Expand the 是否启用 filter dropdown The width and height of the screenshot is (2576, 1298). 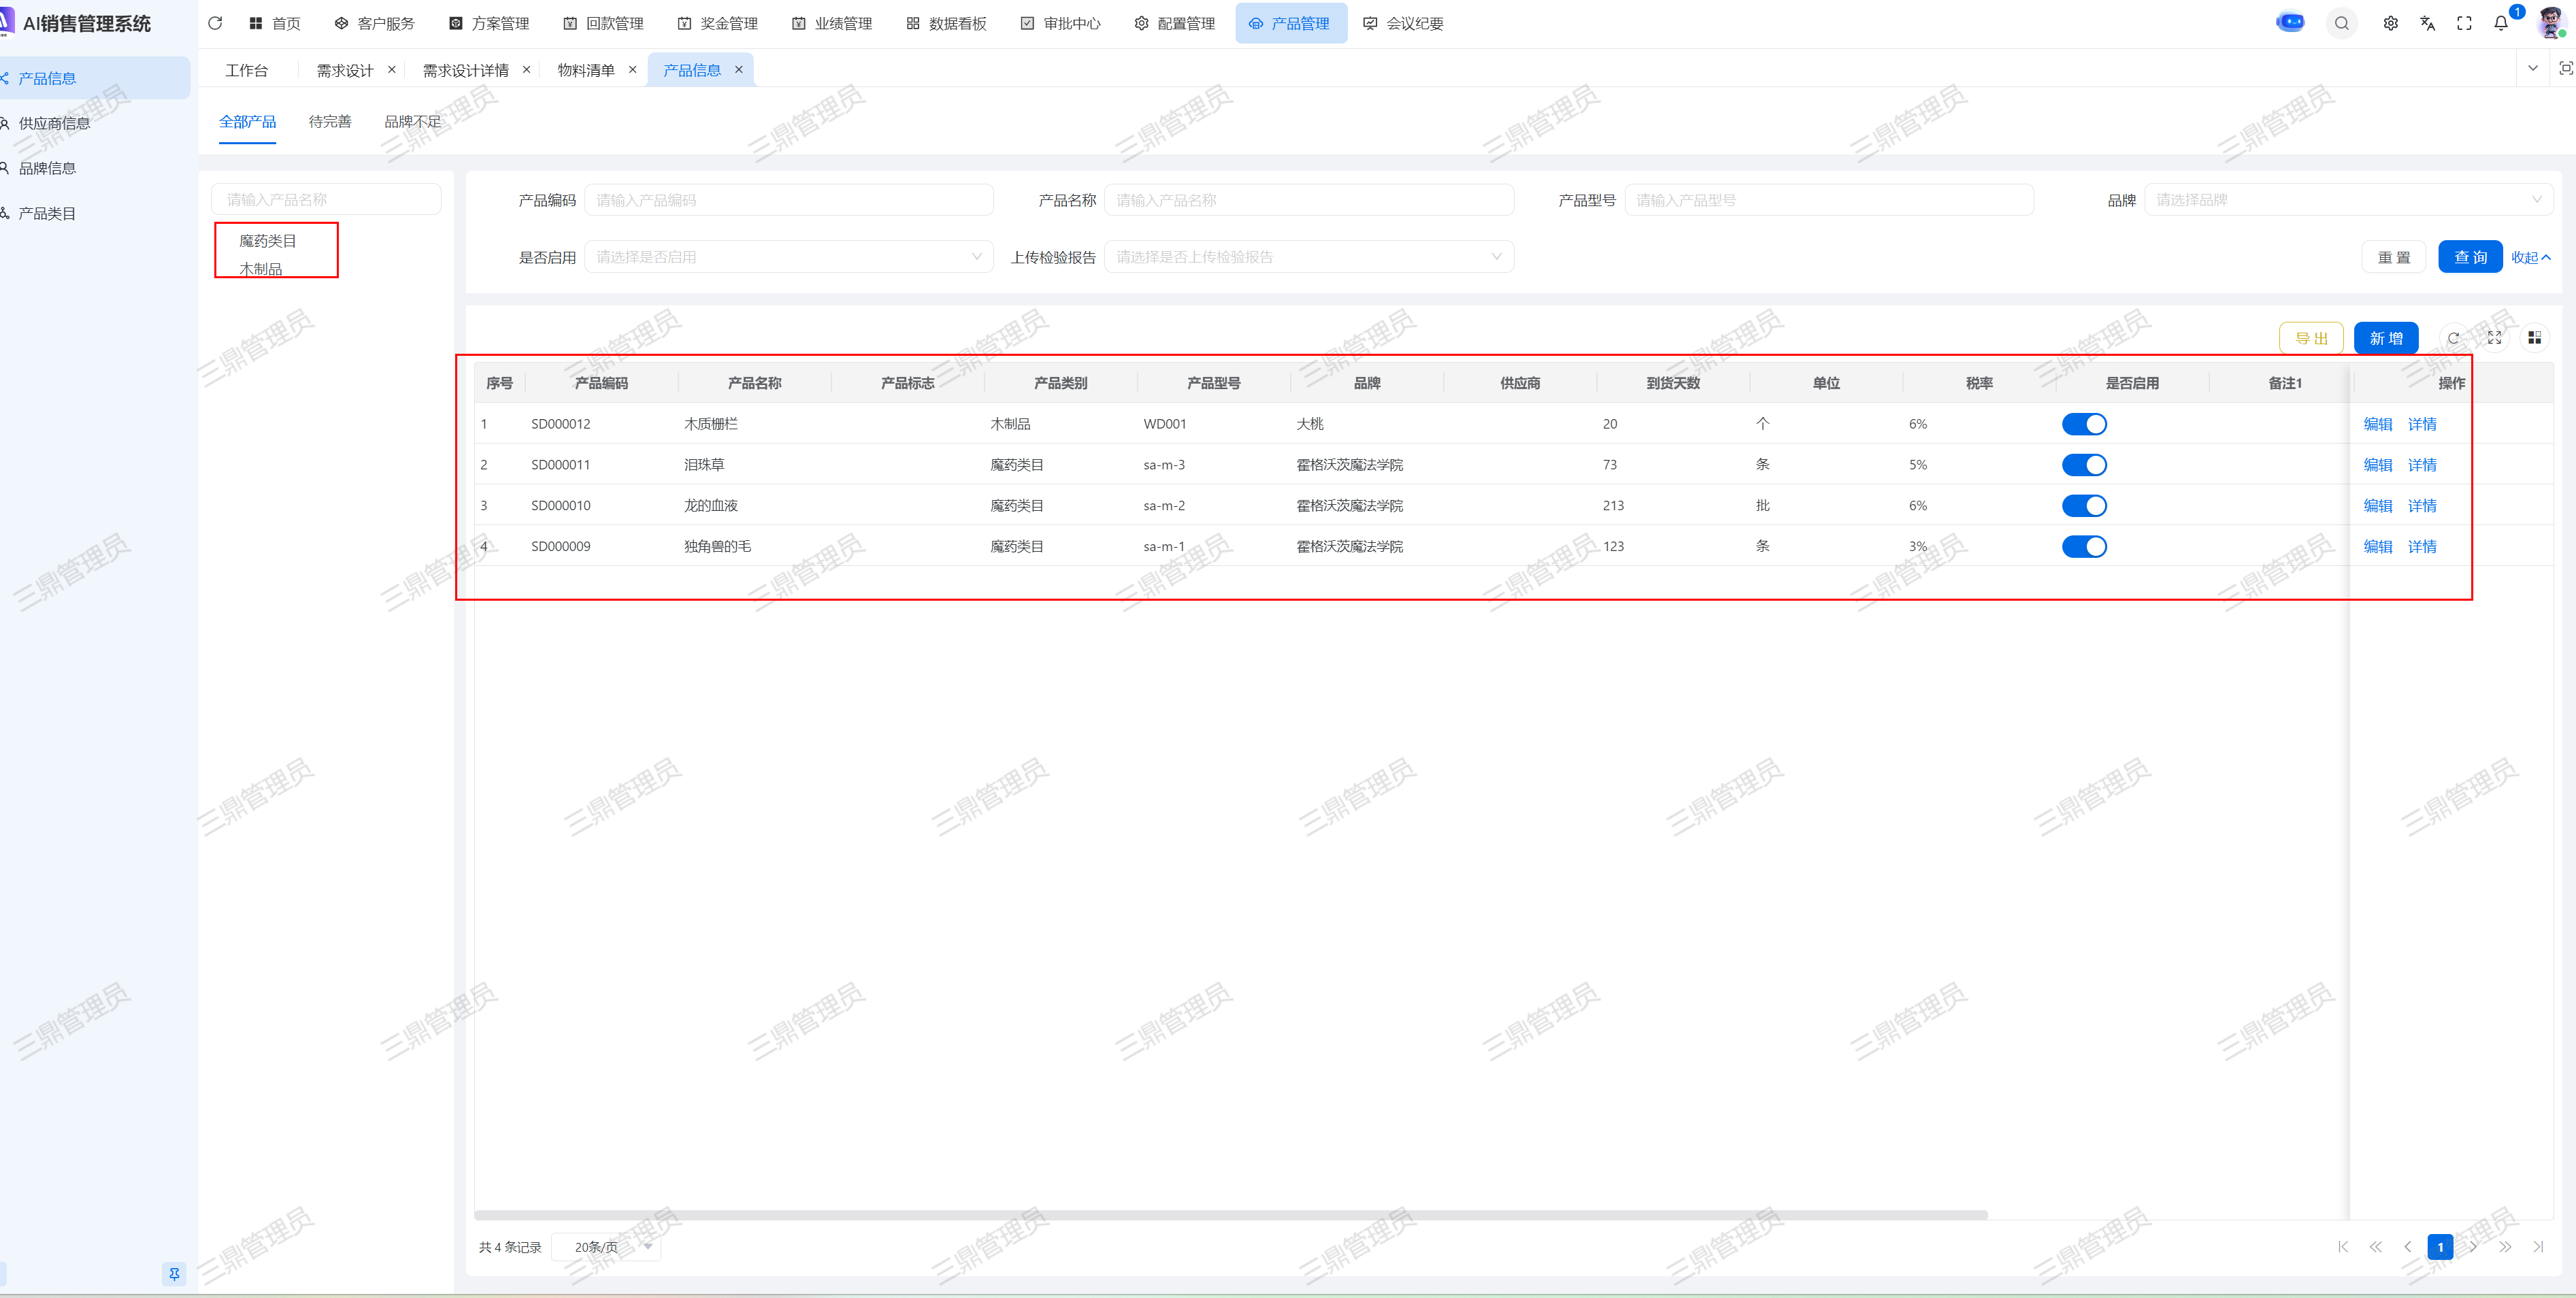point(788,257)
